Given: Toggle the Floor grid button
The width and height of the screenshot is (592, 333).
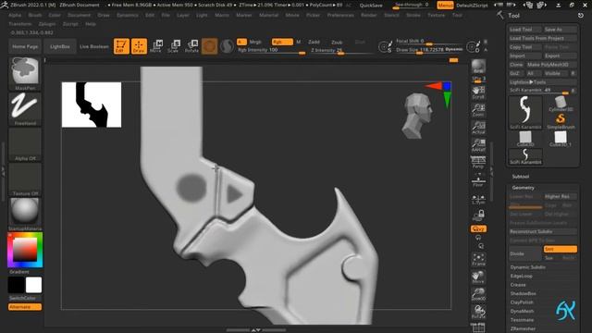Looking at the screenshot, I should coord(478,179).
